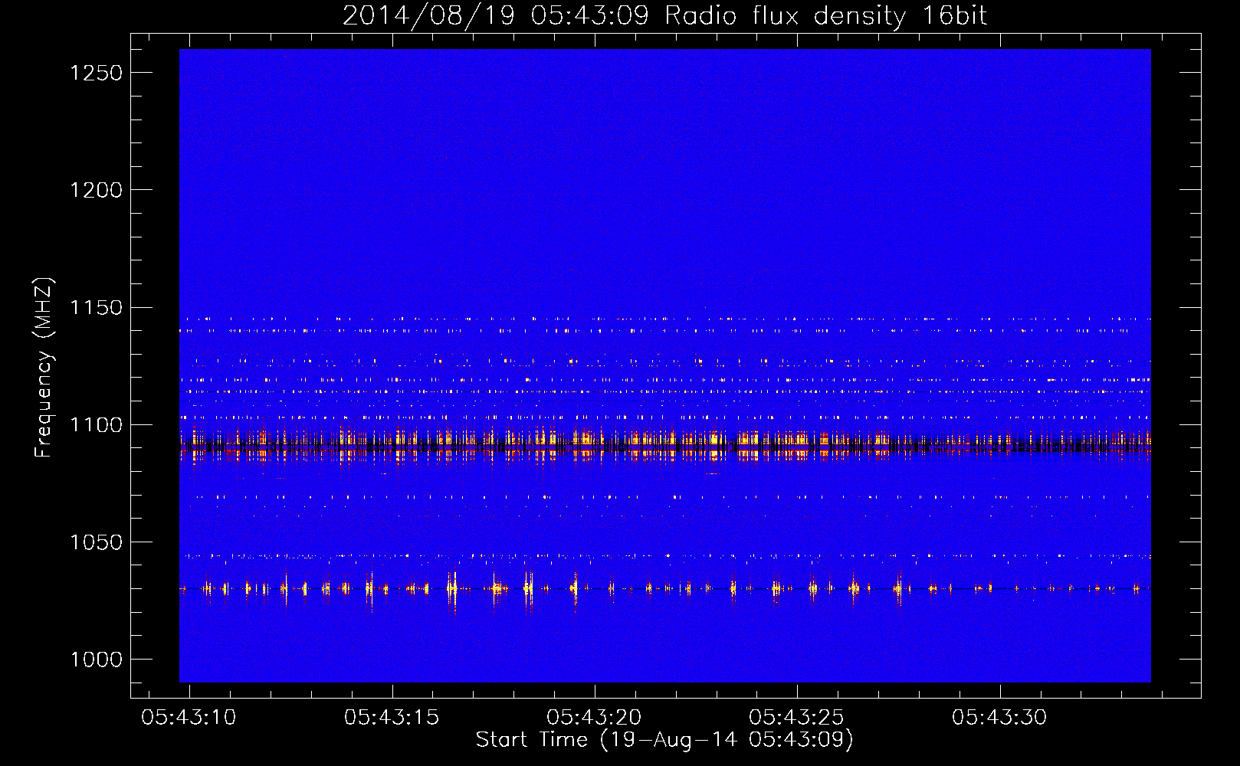Click the plot title '2014/08/19 05:43:09 Radio flux density 16bit'
Screen dimensions: 1240x766
(664, 15)
